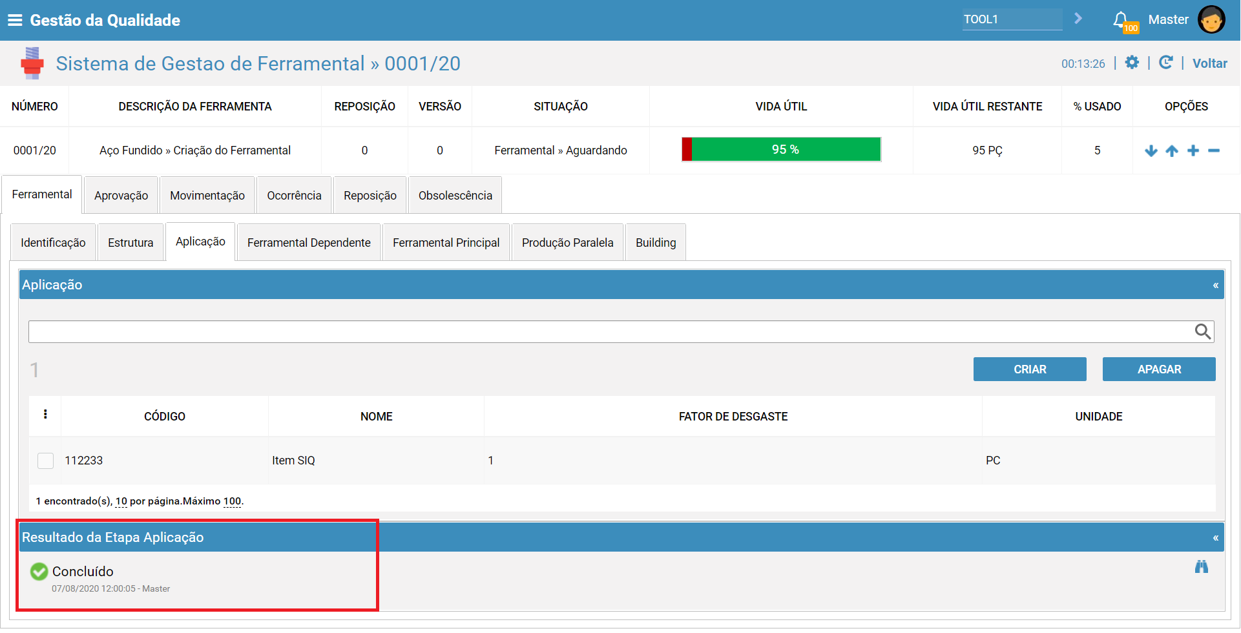Click the 00:13:26 session timer
1241x633 pixels.
[x=1083, y=64]
